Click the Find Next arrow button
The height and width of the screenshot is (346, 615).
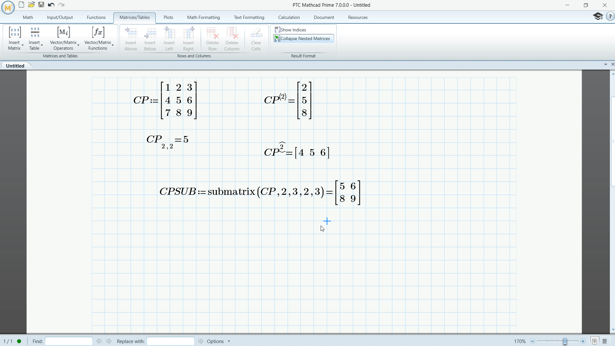click(x=109, y=341)
